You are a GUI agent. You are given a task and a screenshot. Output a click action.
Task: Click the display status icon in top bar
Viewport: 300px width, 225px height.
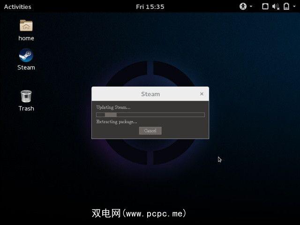click(x=265, y=7)
